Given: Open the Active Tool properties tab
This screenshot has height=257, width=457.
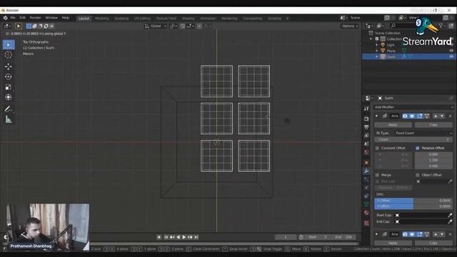Looking at the screenshot, I should [x=366, y=109].
